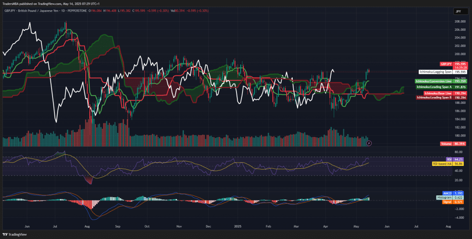Screen dimensions: 472x239
Task: Select the Ichimoku Lagging Span label
Action: point(436,72)
